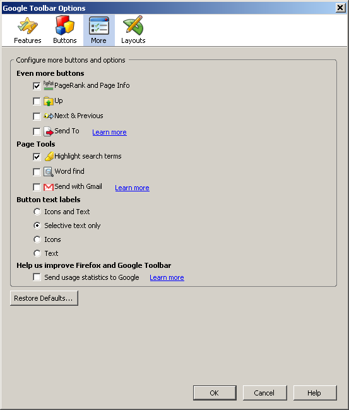Click the Restore Defaults button
Viewport: 349px width, 410px height.
44,298
